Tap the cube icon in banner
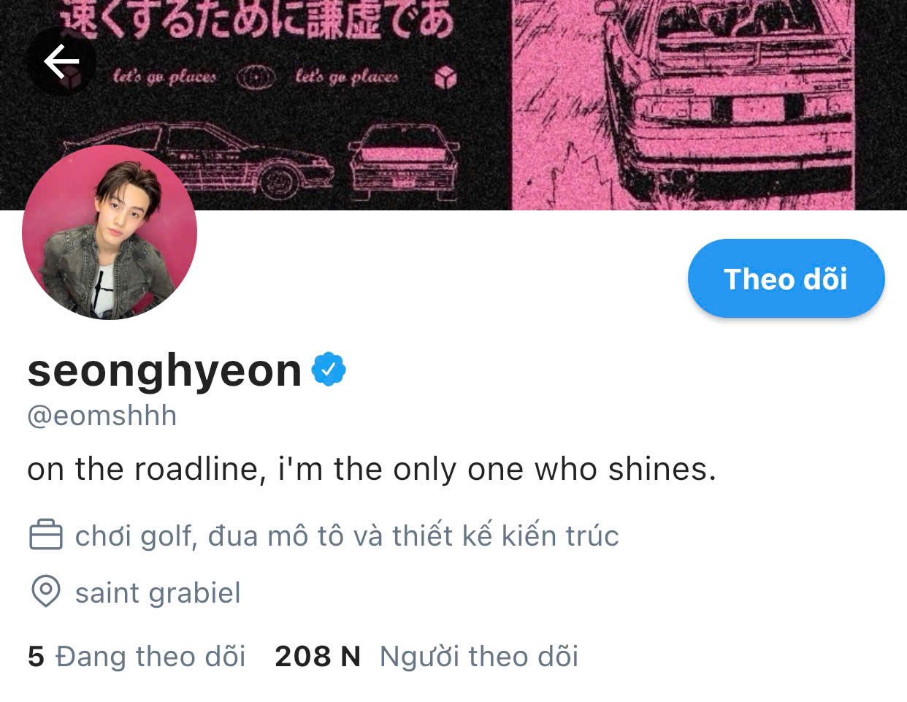Image resolution: width=907 pixels, height=702 pixels. tap(445, 77)
